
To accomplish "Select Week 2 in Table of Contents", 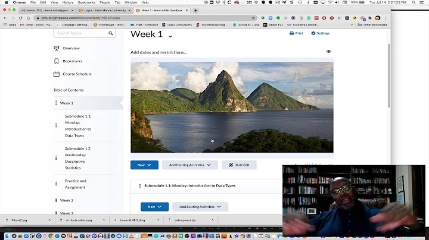I will (x=67, y=200).
